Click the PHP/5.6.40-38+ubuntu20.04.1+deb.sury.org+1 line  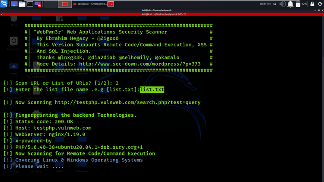[73, 147]
